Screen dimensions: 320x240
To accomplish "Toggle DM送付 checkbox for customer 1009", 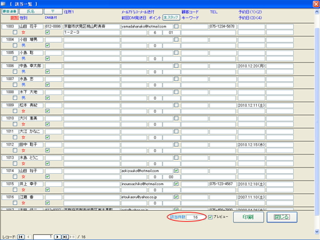I will pyautogui.click(x=47, y=111).
